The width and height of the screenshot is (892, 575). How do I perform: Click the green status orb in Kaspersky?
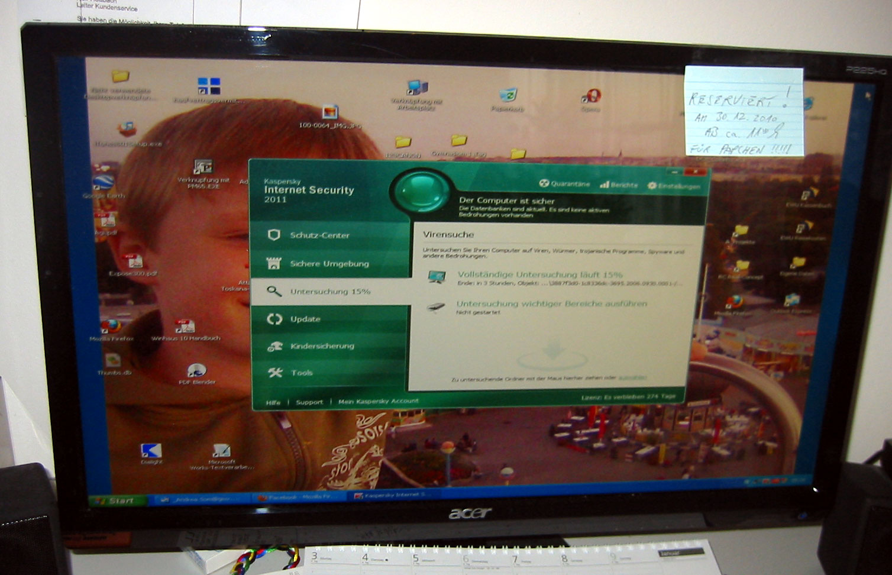(x=421, y=191)
